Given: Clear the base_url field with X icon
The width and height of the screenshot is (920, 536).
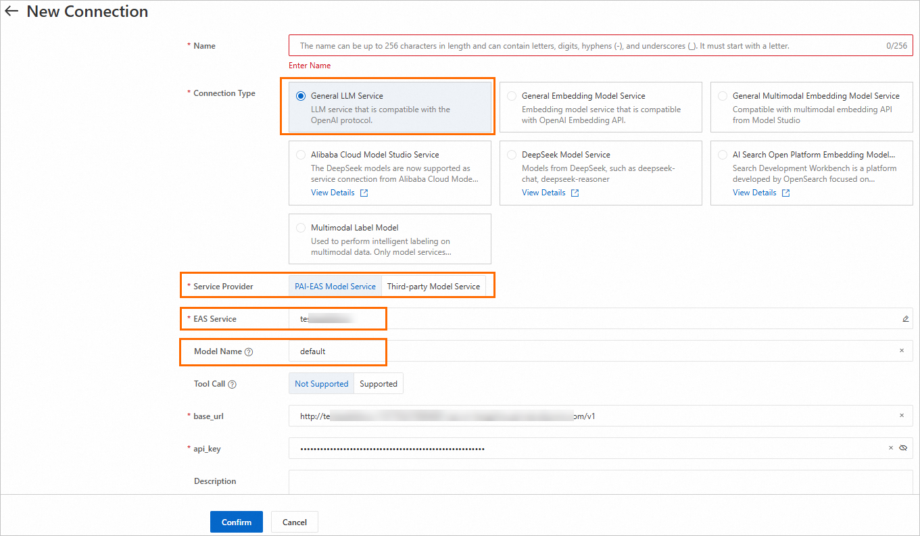Looking at the screenshot, I should (901, 416).
